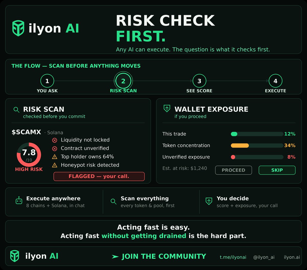Viewport: 307px width, 270px height.
Task: Click the robot icon for Execute anywhere
Action: tap(19, 201)
